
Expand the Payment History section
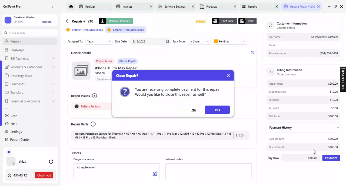304,128
